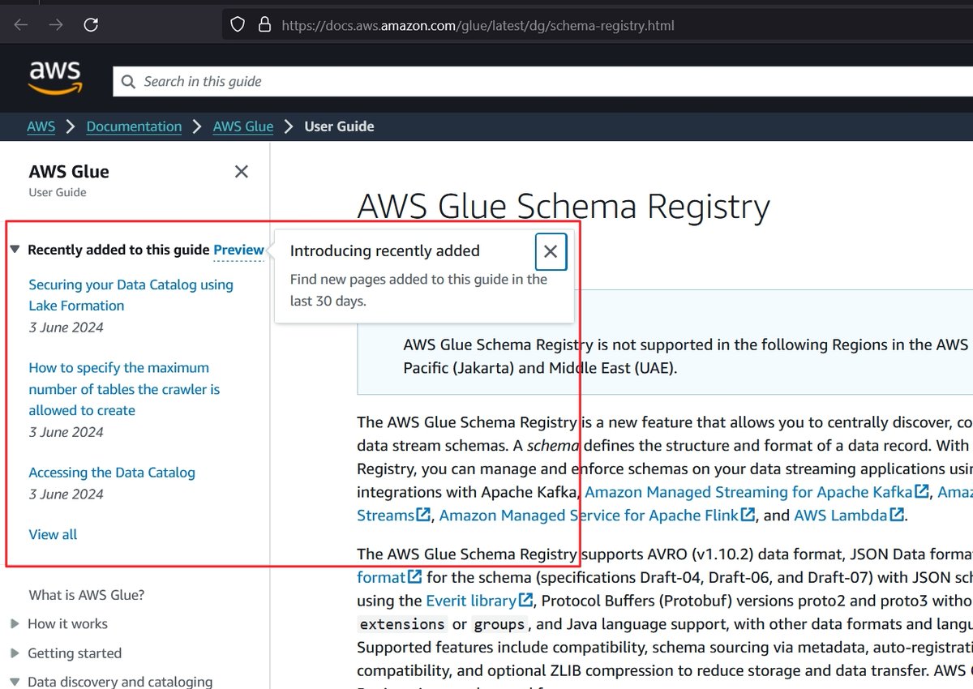Select the AWS Glue Schema Registry heading
This screenshot has width=973, height=689.
(564, 207)
